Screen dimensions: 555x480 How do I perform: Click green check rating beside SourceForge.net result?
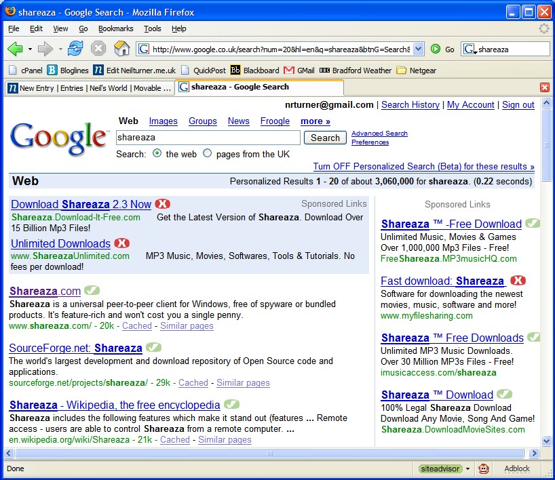click(153, 347)
